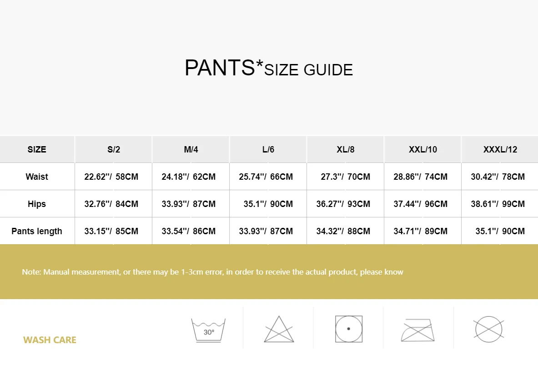Click the do not iron icon
This screenshot has height=379, width=538.
[417, 330]
